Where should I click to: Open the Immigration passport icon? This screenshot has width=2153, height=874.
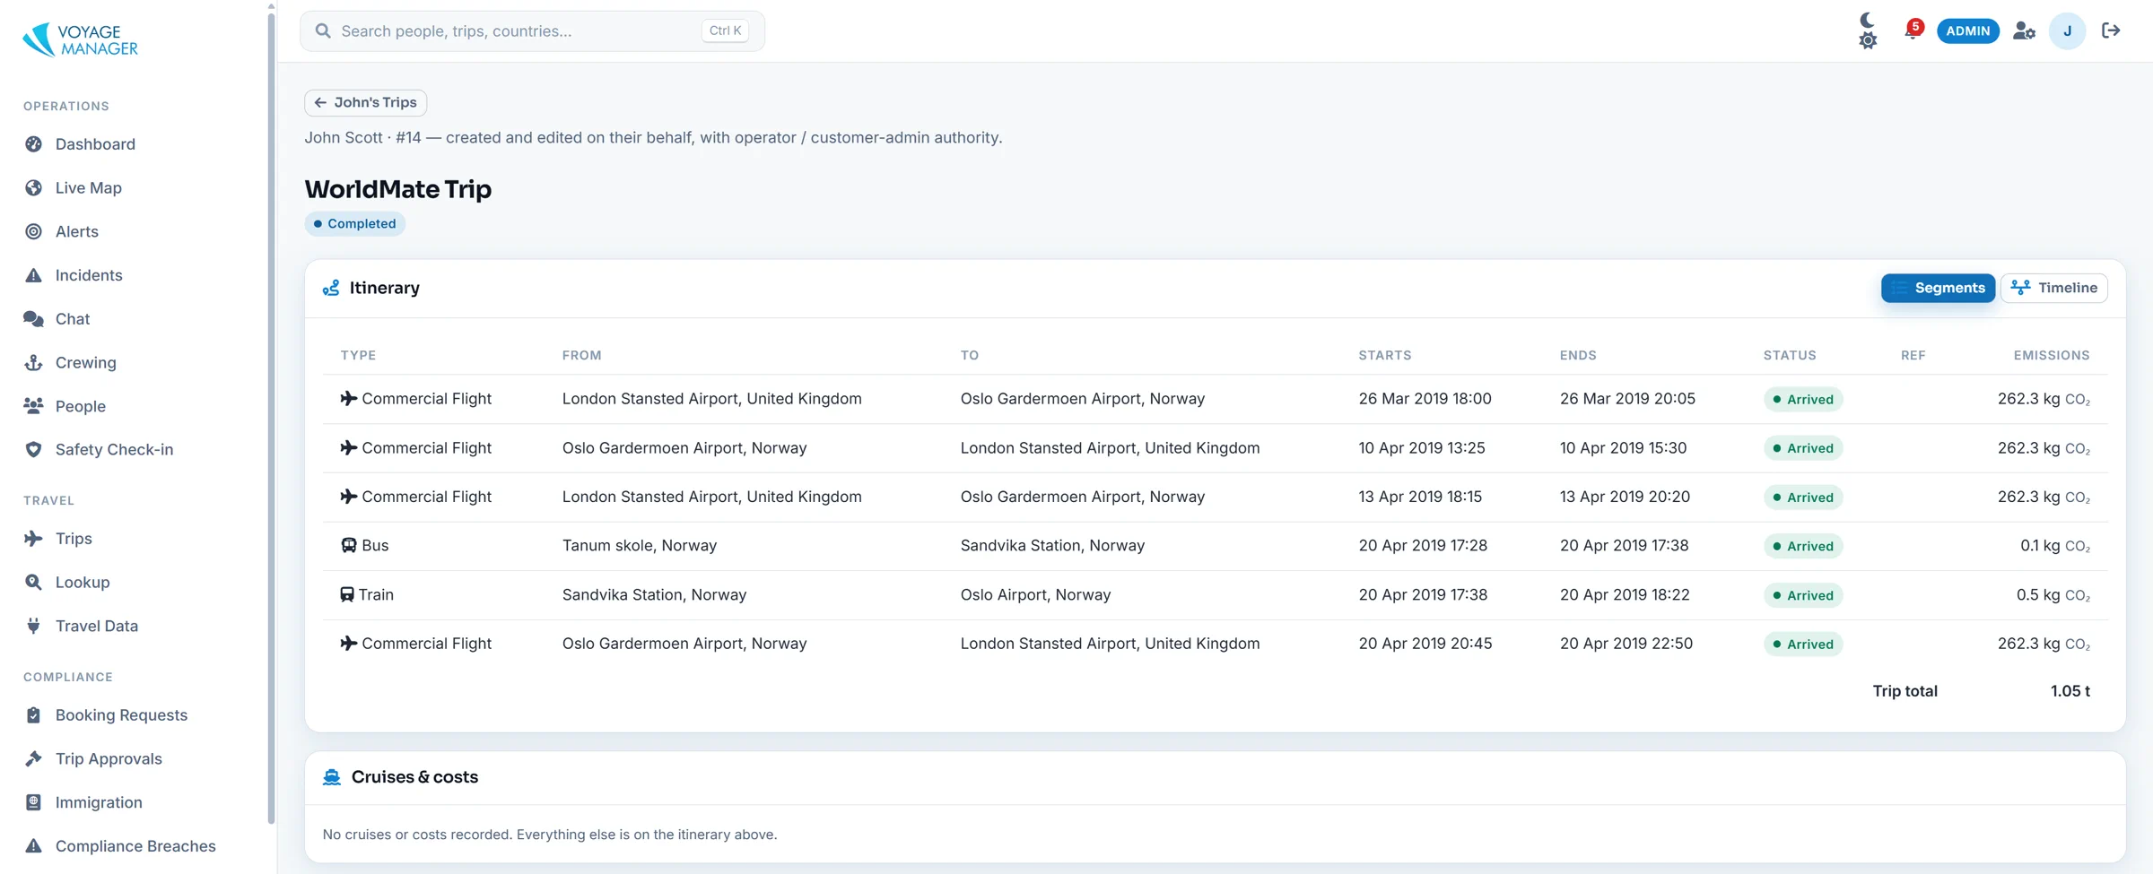click(33, 802)
